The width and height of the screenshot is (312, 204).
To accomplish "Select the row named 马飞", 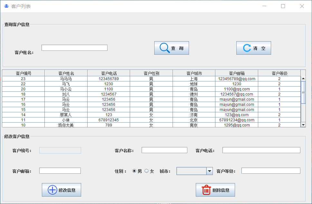I will pyautogui.click(x=151, y=84).
